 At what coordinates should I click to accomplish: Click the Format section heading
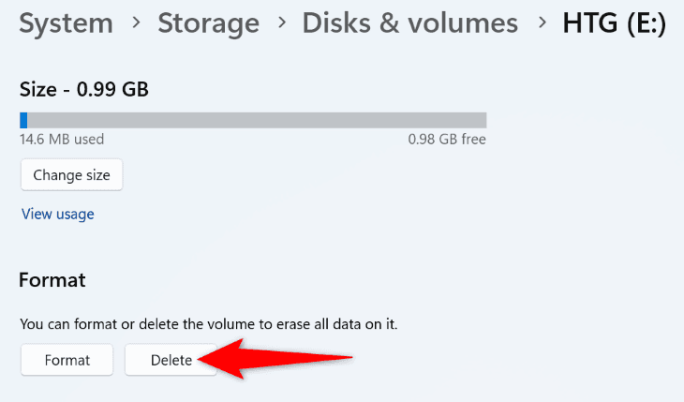pos(52,280)
